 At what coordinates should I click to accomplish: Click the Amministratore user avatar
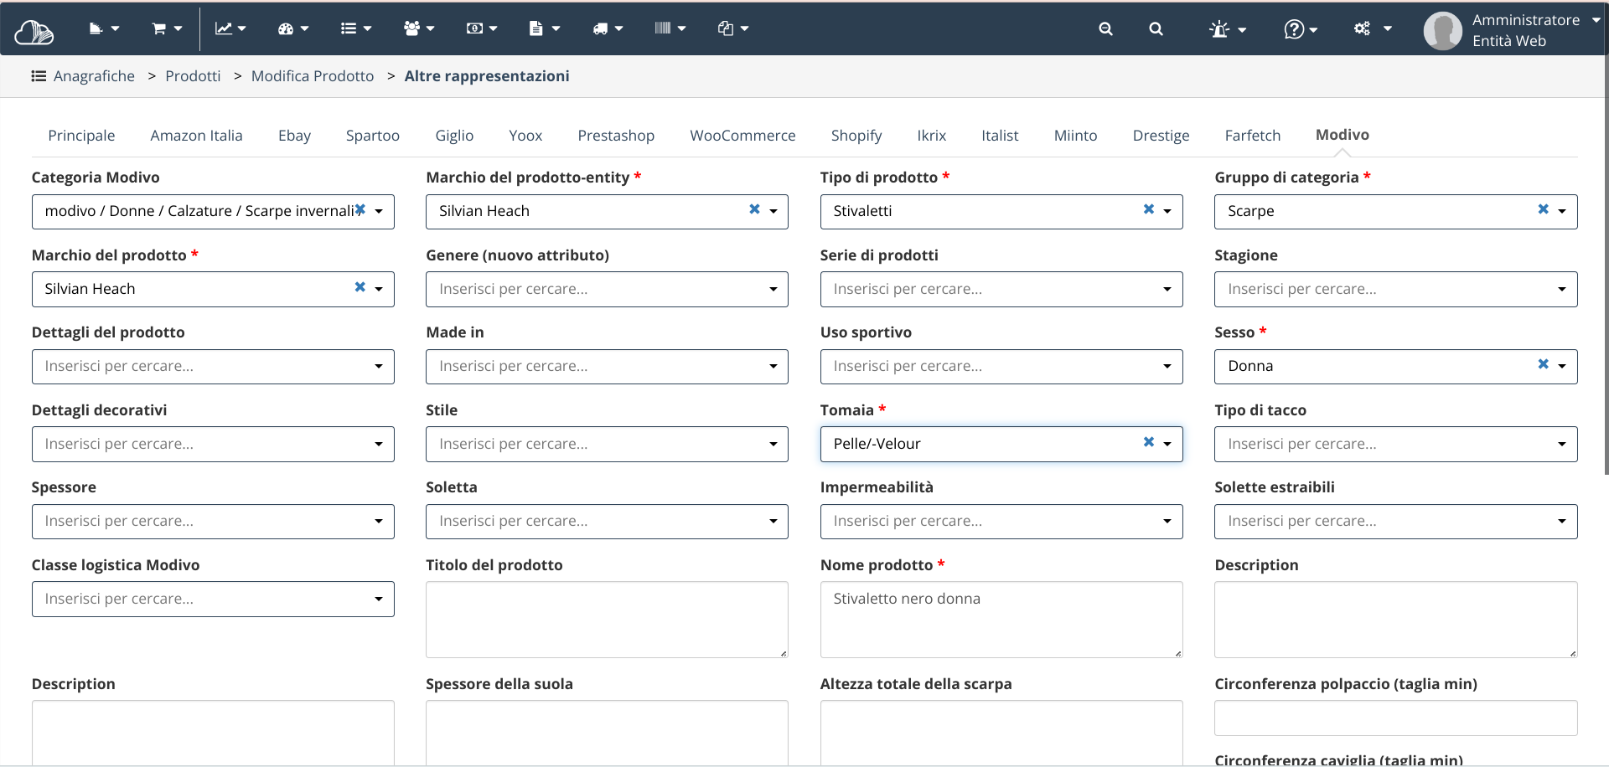pyautogui.click(x=1443, y=31)
